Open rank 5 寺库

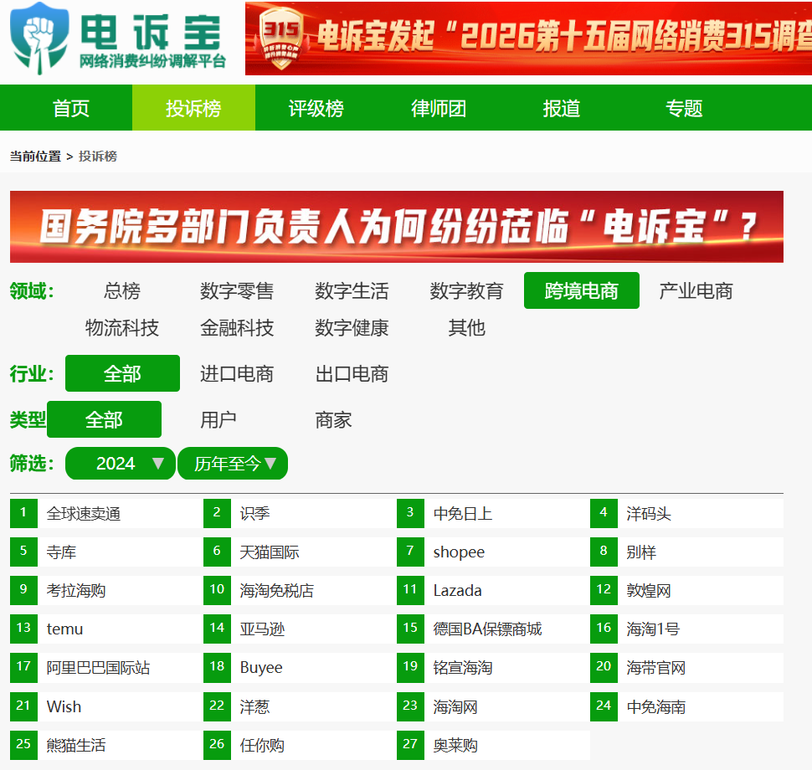point(106,552)
